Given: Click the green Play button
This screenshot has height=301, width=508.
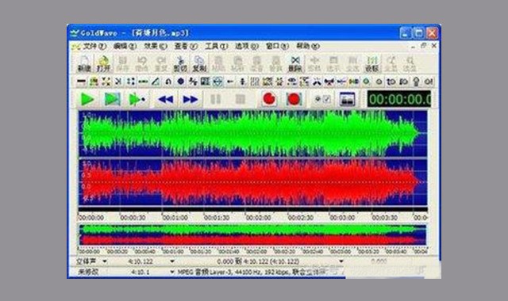Looking at the screenshot, I should pyautogui.click(x=87, y=99).
